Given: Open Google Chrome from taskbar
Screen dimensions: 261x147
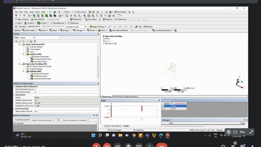Looking at the screenshot, I should point(134,135).
